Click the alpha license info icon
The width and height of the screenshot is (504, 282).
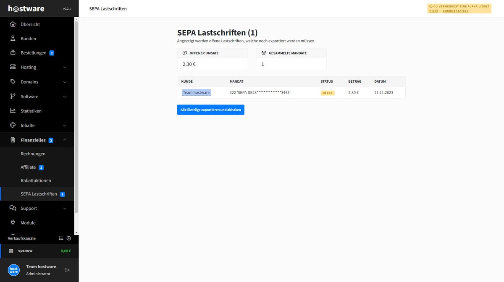click(x=431, y=6)
